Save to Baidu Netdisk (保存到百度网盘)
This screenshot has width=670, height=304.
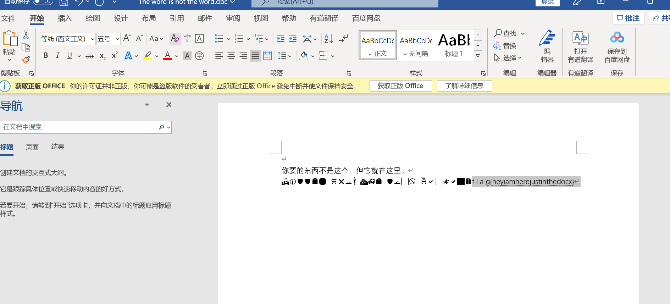[617, 47]
